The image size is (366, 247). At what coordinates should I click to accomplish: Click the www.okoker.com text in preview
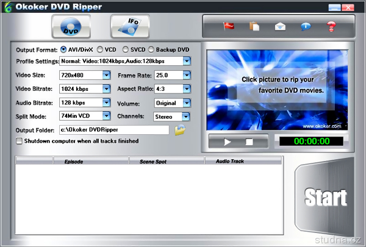pyautogui.click(x=322, y=126)
